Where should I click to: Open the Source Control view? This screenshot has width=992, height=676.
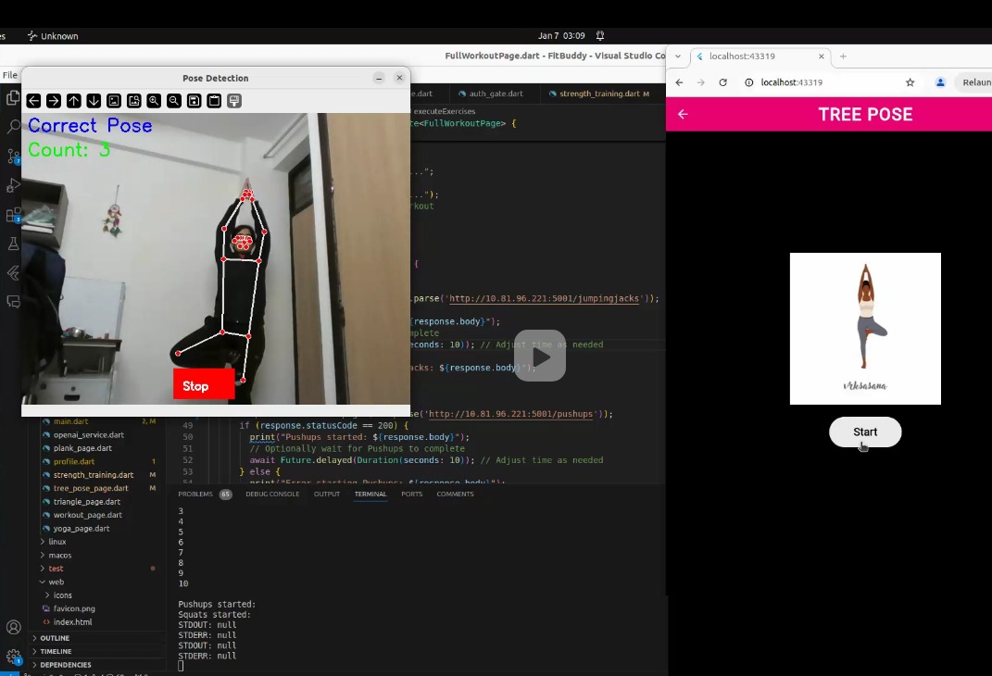[13, 156]
